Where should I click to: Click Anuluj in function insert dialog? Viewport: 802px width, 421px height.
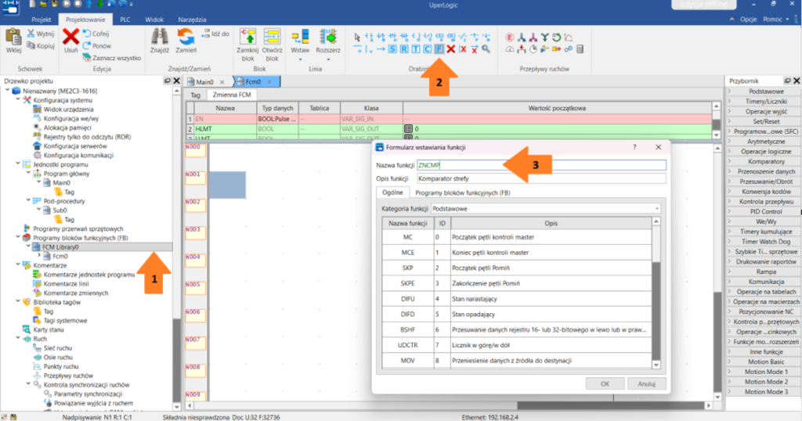click(x=646, y=383)
